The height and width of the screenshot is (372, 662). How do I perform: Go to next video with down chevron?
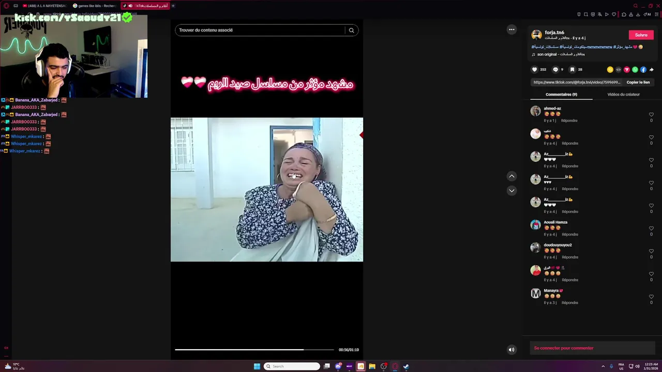(x=511, y=191)
